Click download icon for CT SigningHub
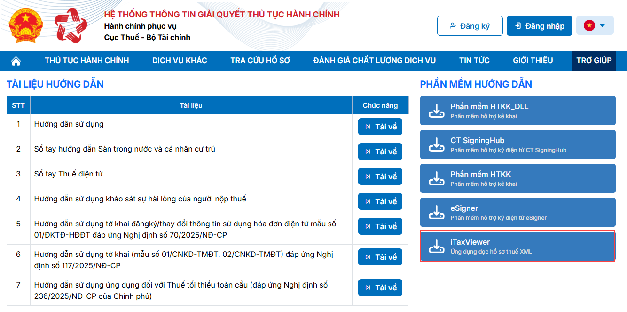Viewport: 627px width, 312px height. (x=437, y=145)
